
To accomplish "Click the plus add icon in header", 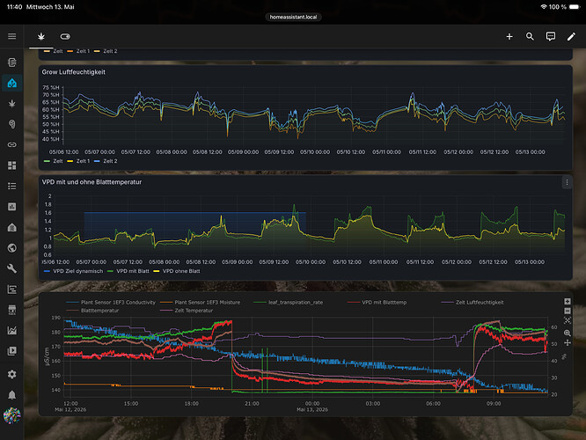I will (x=509, y=36).
